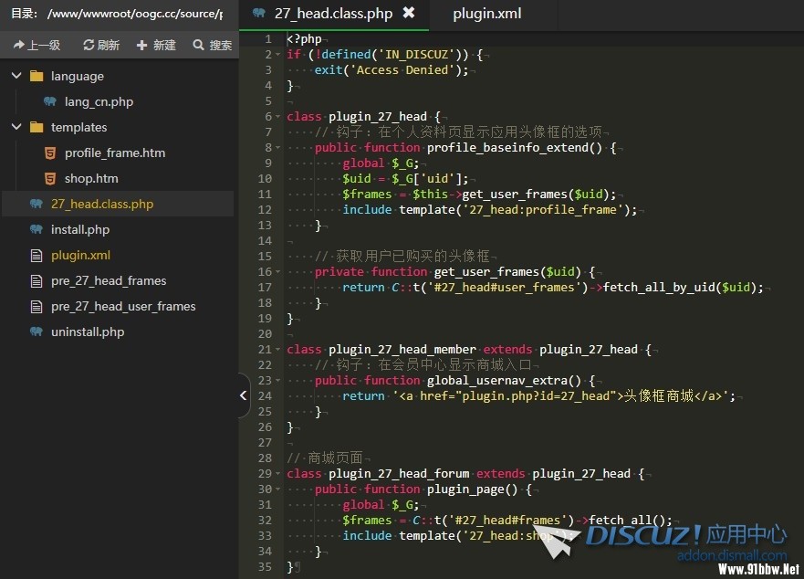This screenshot has width=804, height=579.
Task: Click the PHP icon beside lang_cn.php
Action: click(50, 101)
